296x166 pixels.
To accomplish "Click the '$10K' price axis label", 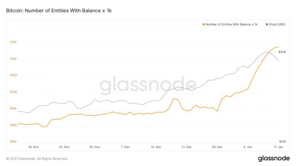I will (x=283, y=142).
